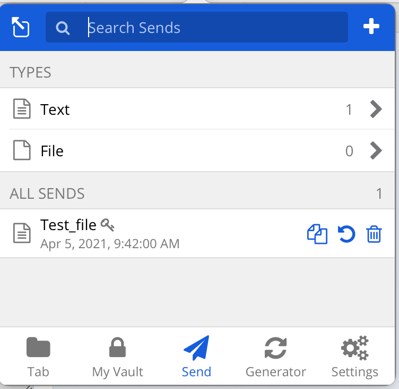The height and width of the screenshot is (389, 399).
Task: Click the Test_file document icon
Action: pyautogui.click(x=22, y=233)
